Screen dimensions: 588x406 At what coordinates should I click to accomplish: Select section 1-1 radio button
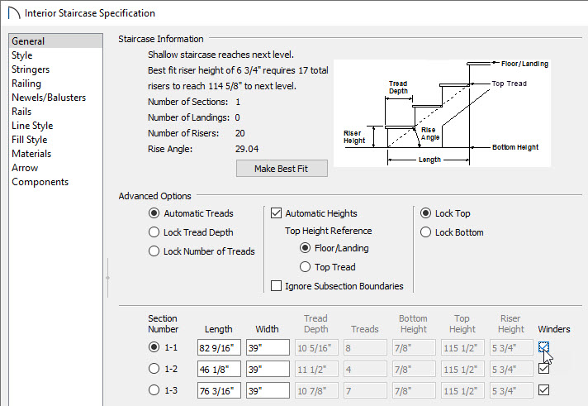point(154,347)
